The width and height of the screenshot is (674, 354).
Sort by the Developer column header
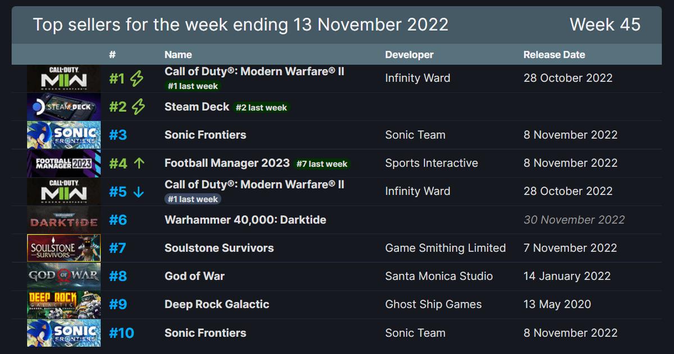pyautogui.click(x=409, y=55)
